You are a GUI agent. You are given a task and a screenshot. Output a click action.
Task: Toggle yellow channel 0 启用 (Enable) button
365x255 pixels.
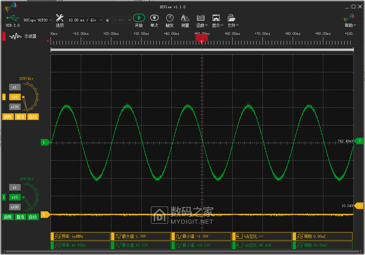(x=8, y=117)
